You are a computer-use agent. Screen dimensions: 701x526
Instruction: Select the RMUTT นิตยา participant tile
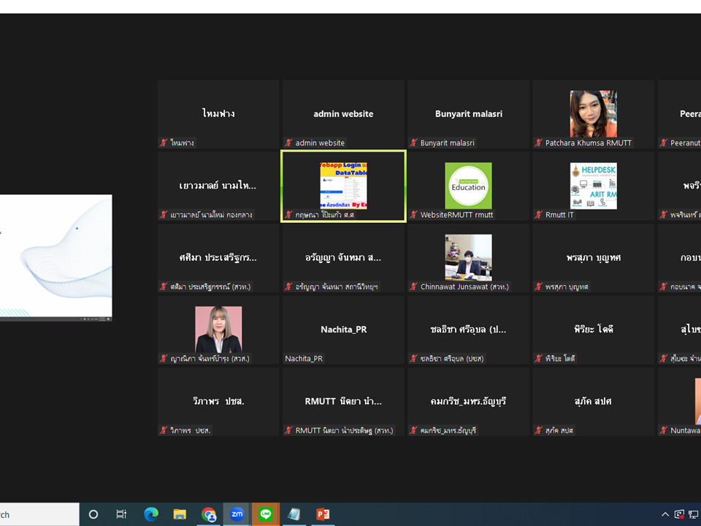click(343, 402)
